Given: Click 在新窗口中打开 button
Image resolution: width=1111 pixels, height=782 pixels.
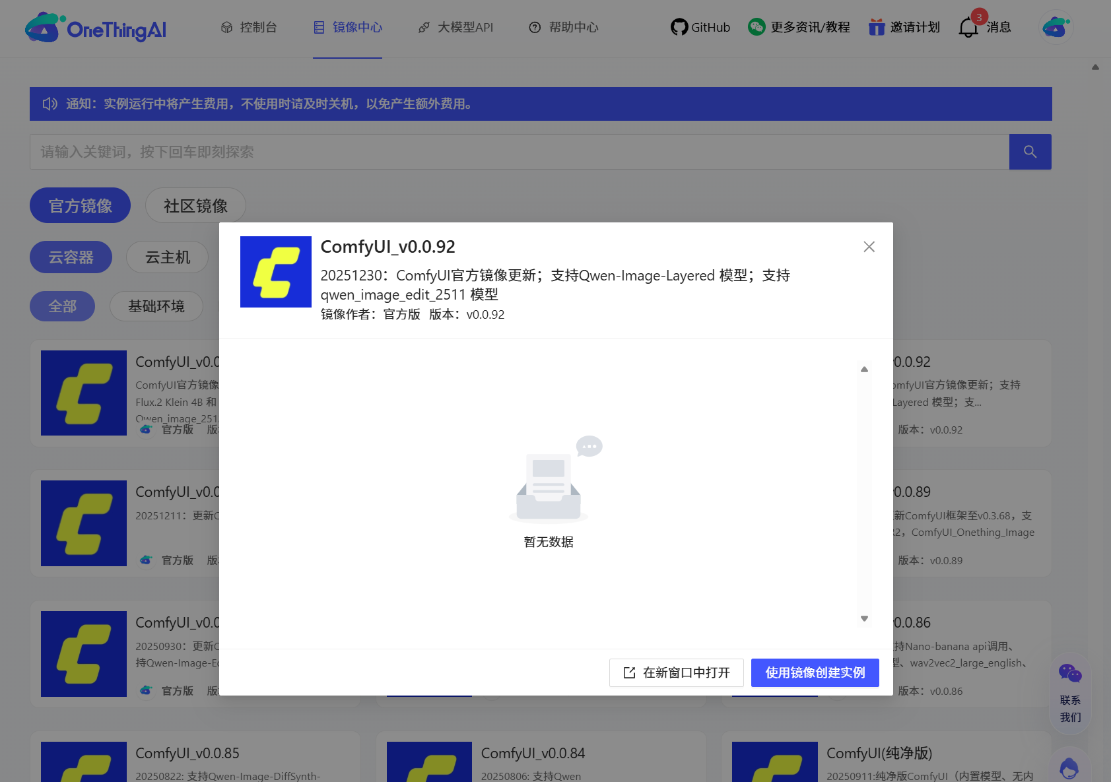Looking at the screenshot, I should tap(676, 672).
